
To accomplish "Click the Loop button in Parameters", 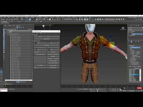I will pyautogui.click(x=138, y=53).
